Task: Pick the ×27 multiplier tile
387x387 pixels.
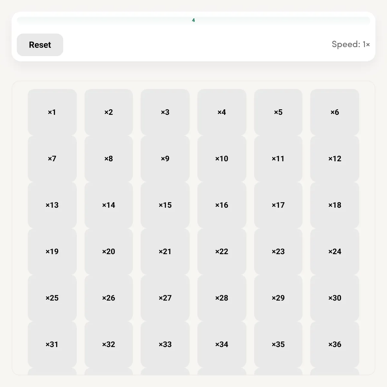Action: (x=165, y=298)
